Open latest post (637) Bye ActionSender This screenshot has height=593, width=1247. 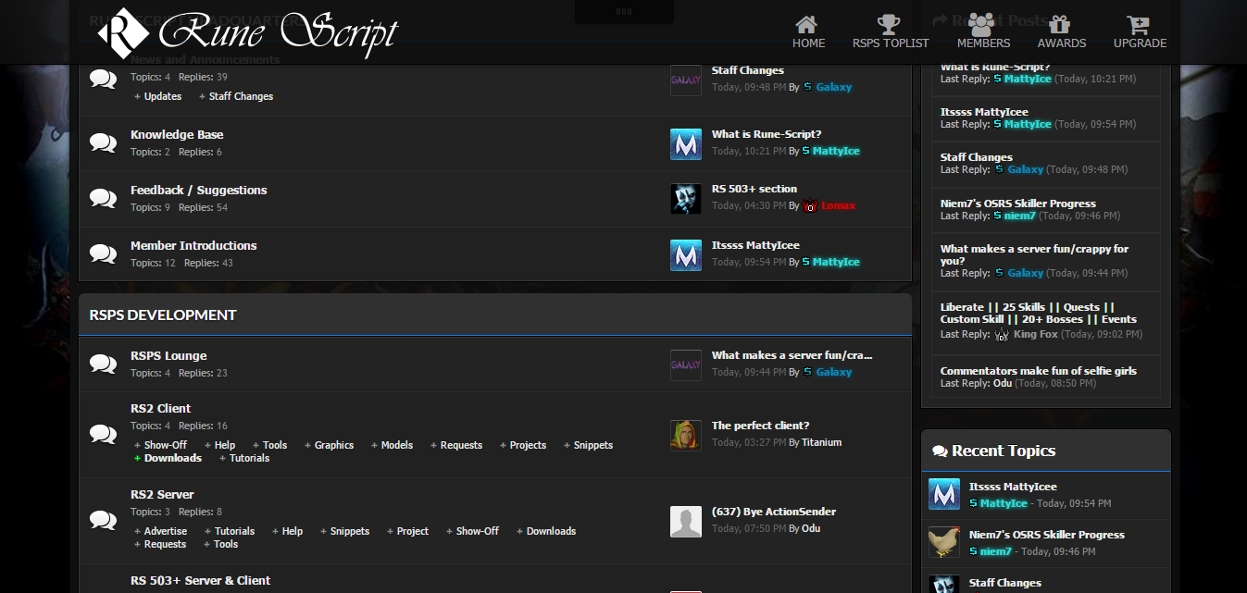point(774,512)
